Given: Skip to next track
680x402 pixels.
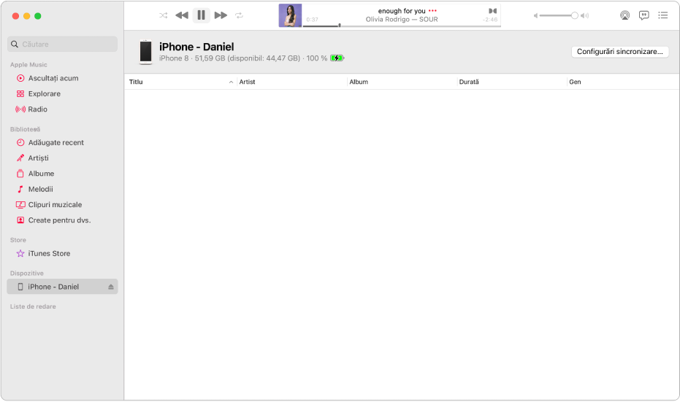Looking at the screenshot, I should point(221,15).
